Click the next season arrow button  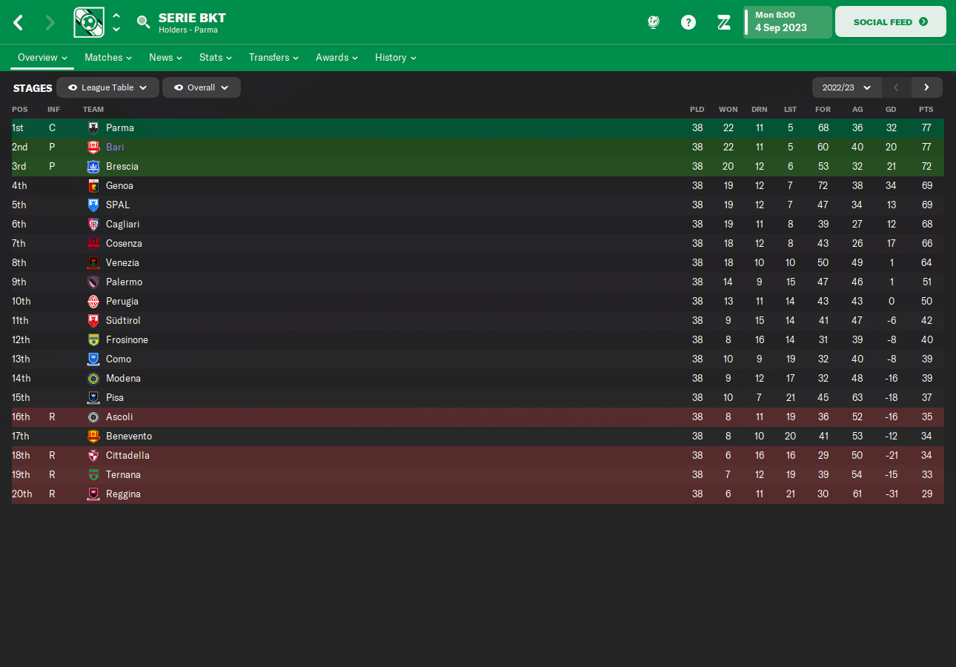(926, 87)
